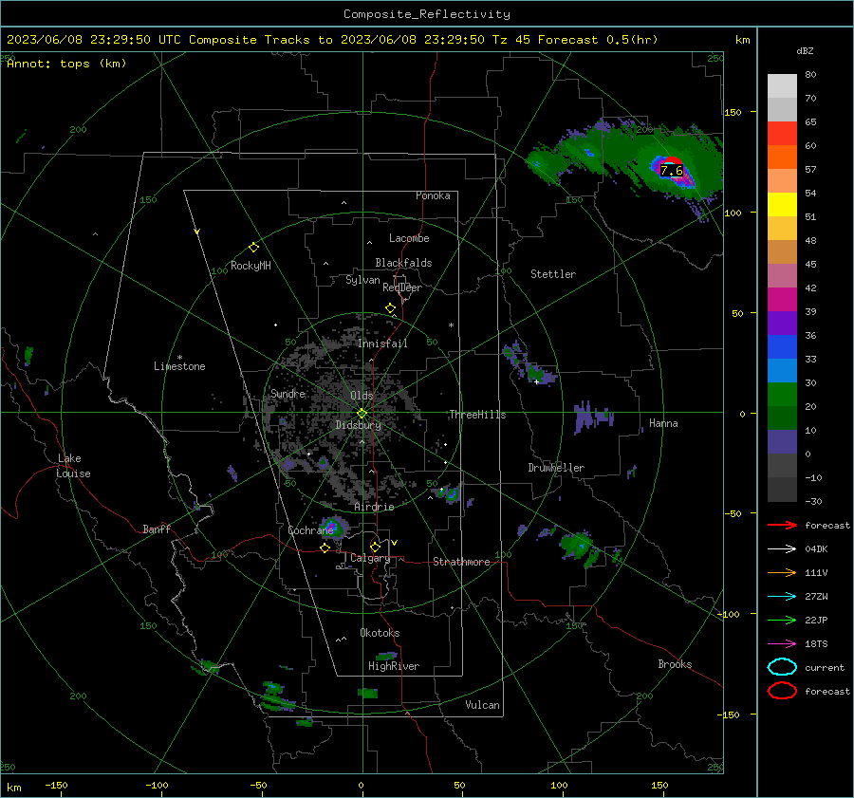The height and width of the screenshot is (798, 854).
Task: Click the '2023/06/08 23:29:50 UTC' header timestamp
Action: point(94,40)
